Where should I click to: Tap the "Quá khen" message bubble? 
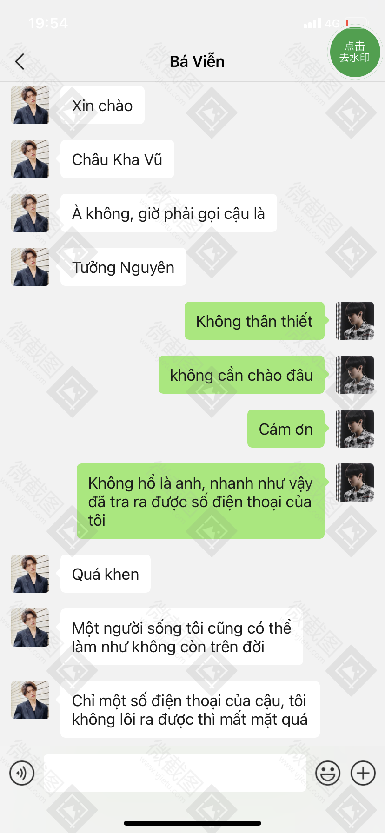click(x=106, y=574)
